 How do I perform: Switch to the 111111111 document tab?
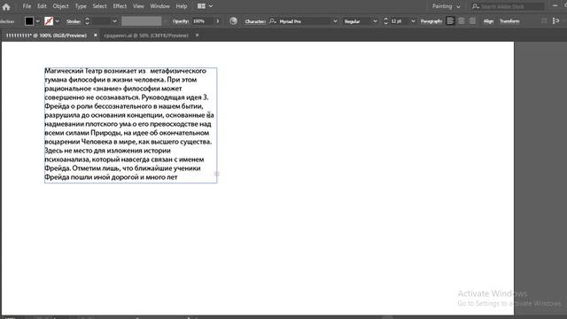[x=46, y=35]
